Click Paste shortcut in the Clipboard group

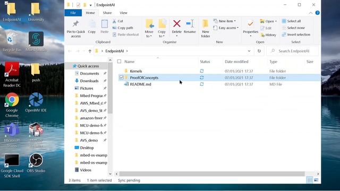pos(126,34)
